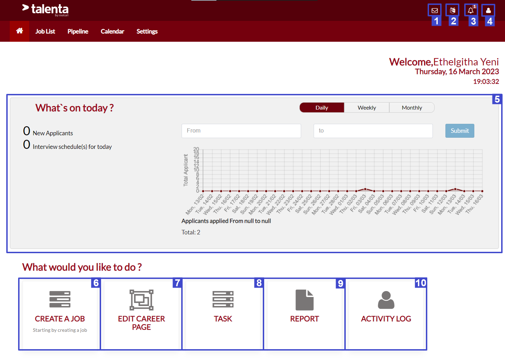Click the Create a Job server icon
The width and height of the screenshot is (505, 361).
pos(60,299)
